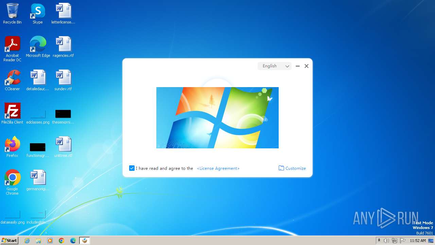Screen dimensions: 435x245
Task: Open the Recycle Bin icon
Action: [x=12, y=14]
